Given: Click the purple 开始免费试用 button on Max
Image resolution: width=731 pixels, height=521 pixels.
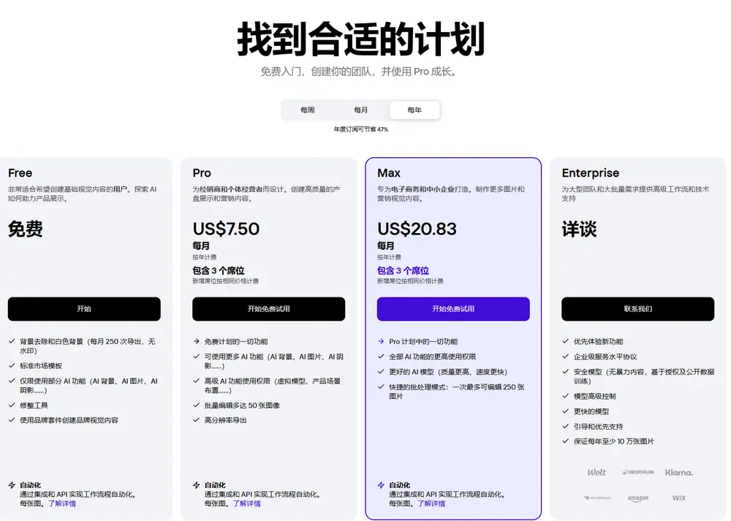Looking at the screenshot, I should (x=453, y=309).
